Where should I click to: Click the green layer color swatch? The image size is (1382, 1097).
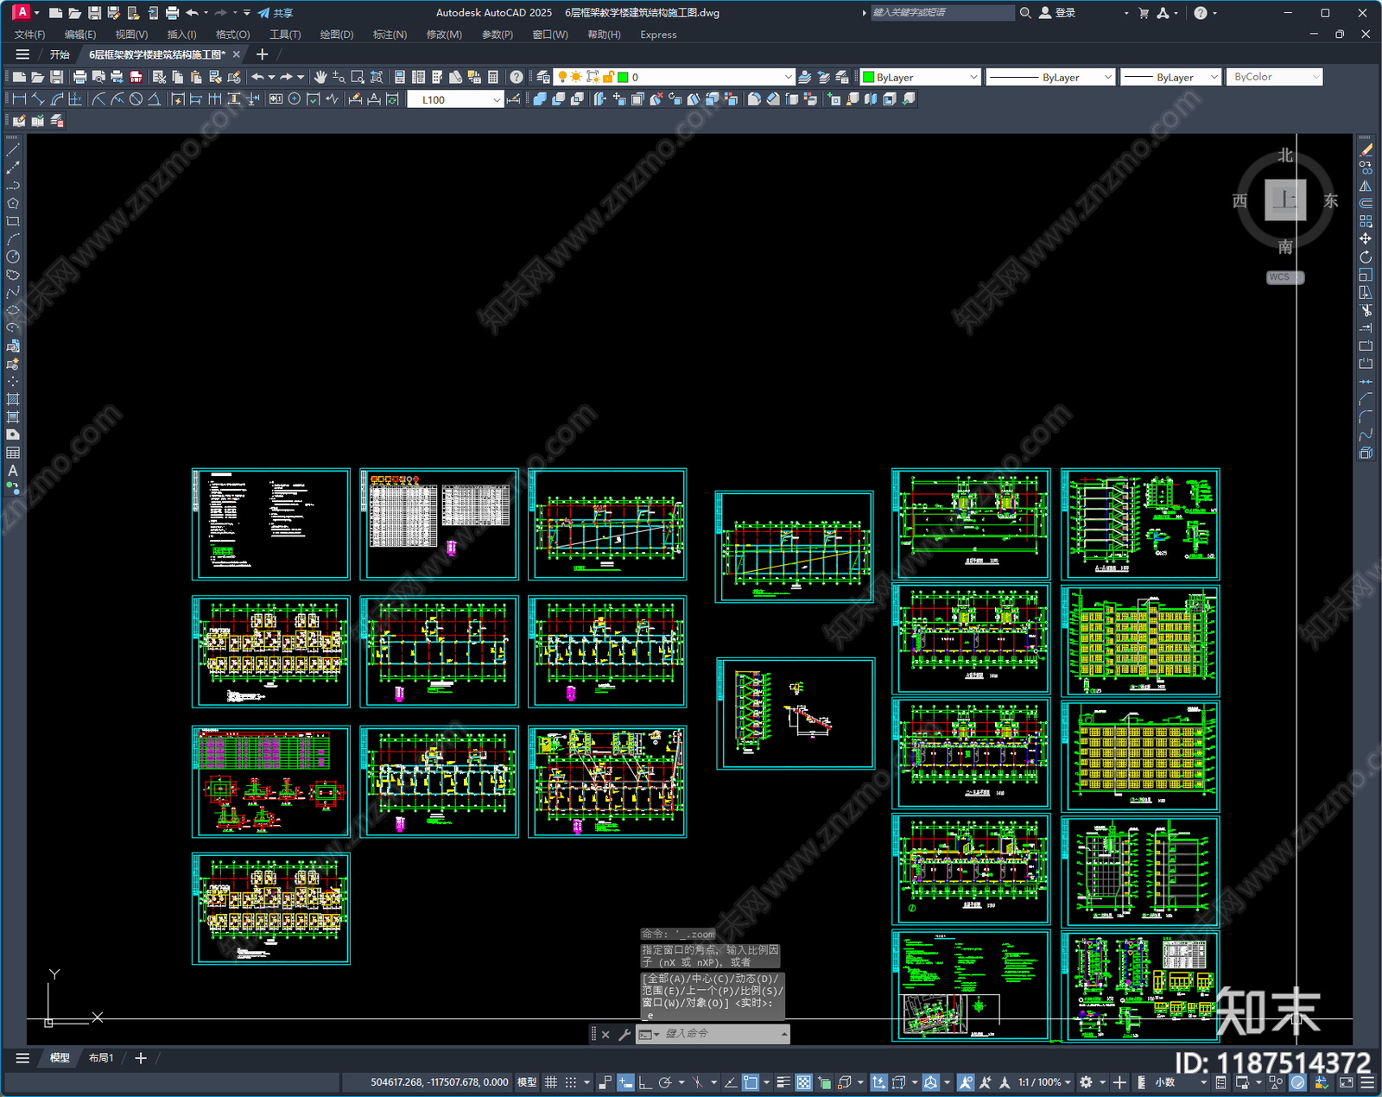(x=623, y=77)
